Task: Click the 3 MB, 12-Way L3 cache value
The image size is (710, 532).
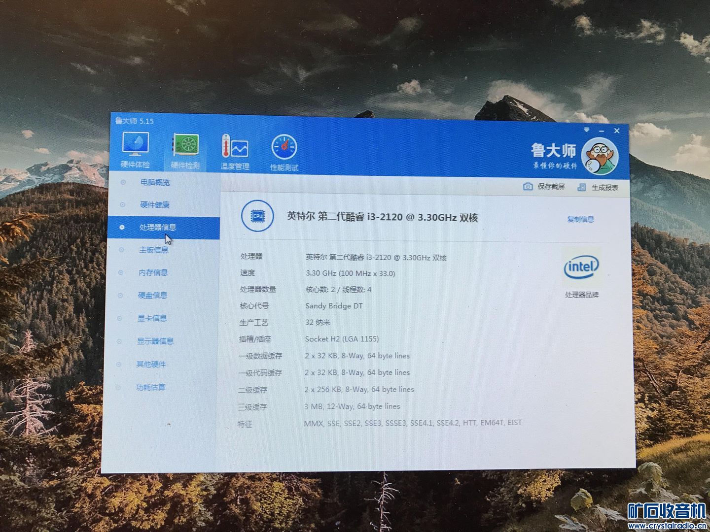Action: click(x=352, y=406)
